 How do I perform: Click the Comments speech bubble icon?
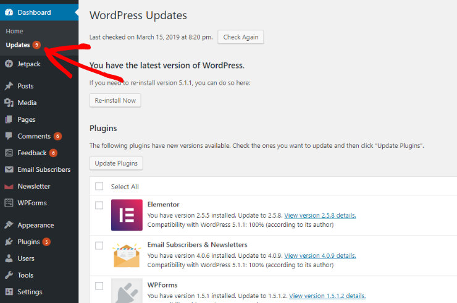(x=9, y=136)
